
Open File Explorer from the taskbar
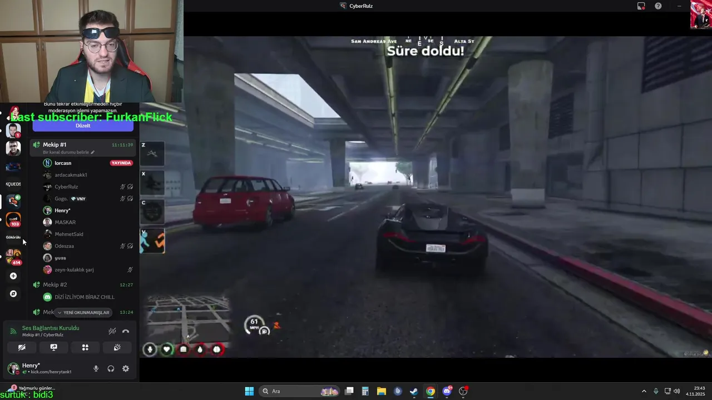(382, 391)
